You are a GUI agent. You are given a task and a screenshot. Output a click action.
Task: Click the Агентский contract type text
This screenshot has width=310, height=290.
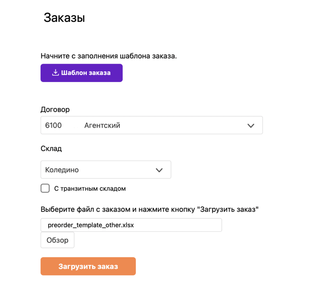pyautogui.click(x=102, y=126)
